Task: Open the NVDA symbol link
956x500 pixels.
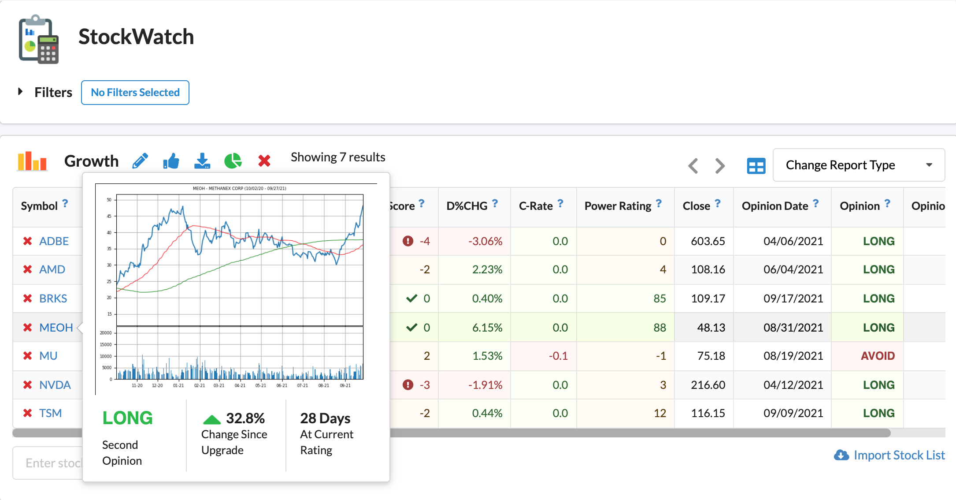Action: 55,385
